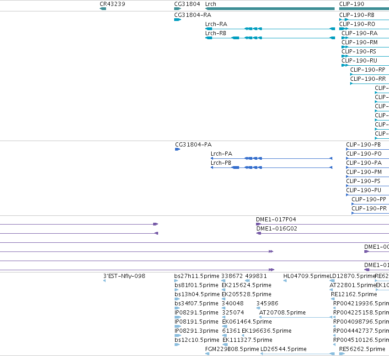Open EST EK111327.5prime

tap(247, 340)
